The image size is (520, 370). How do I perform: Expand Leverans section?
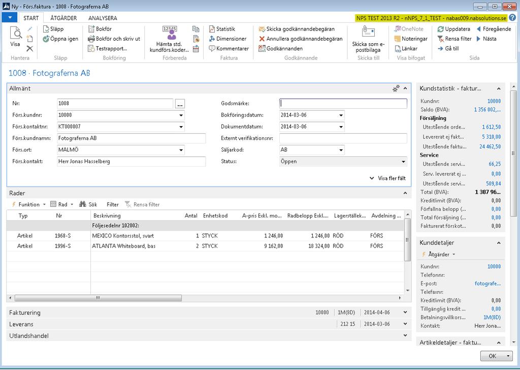405,324
